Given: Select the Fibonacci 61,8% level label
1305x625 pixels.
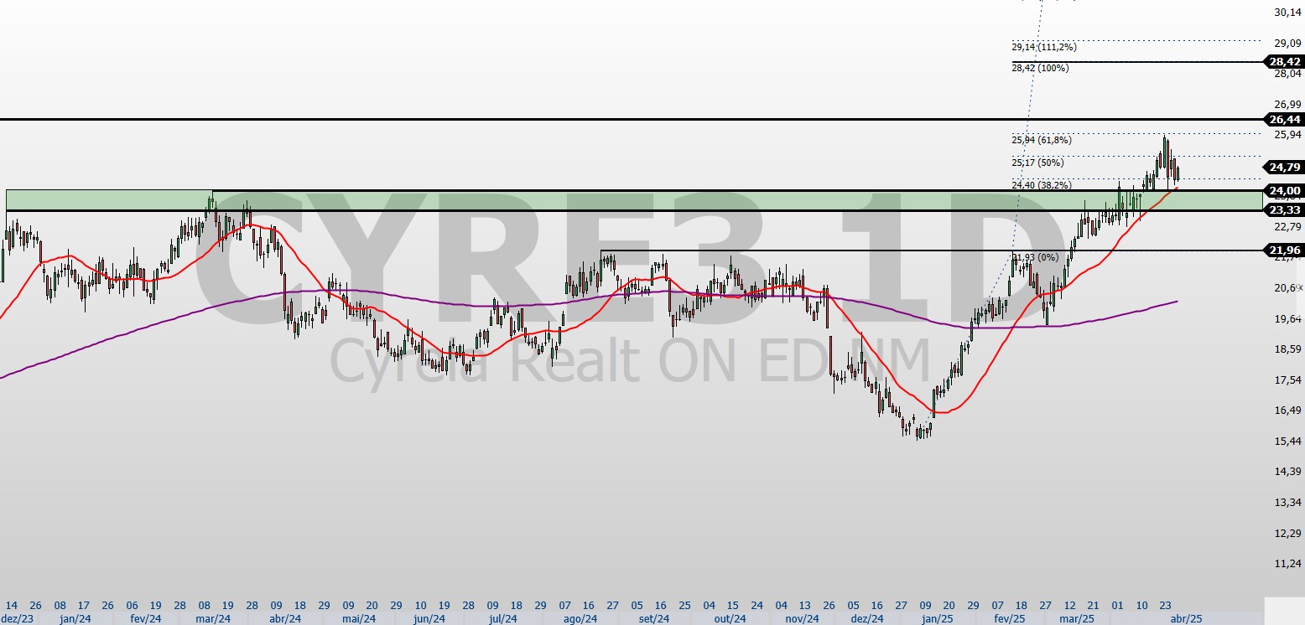Looking at the screenshot, I should [1041, 140].
